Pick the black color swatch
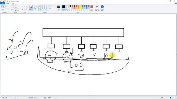The width and height of the screenshot is (177, 99). pyautogui.click(x=70, y=6)
